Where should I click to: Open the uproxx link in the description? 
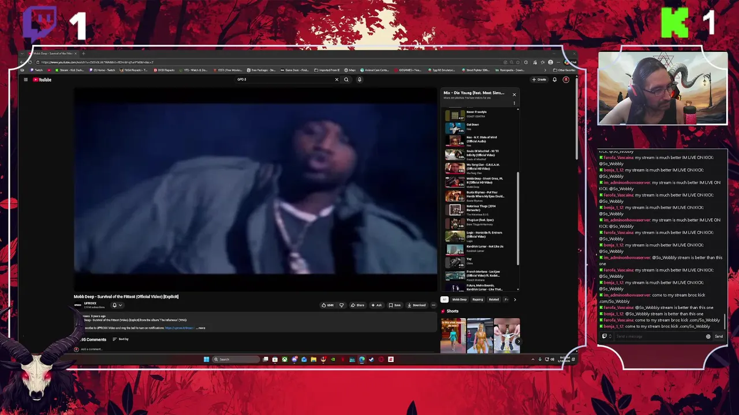pos(180,328)
